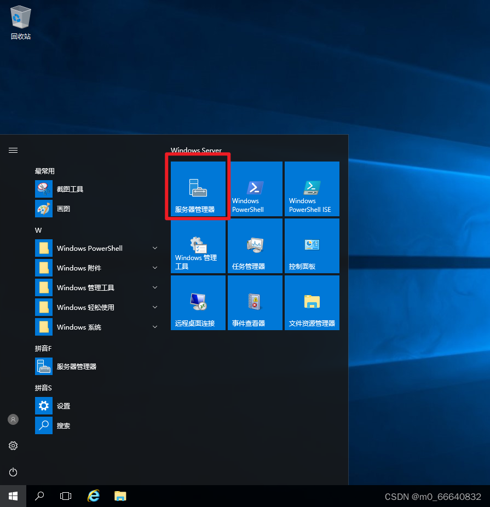Expand the Windows 附件 folder chevron
Viewport: 490px width, 507px height.
click(x=155, y=268)
